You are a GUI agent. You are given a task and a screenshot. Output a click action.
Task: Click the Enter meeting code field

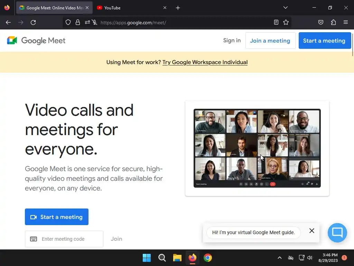[x=64, y=239]
